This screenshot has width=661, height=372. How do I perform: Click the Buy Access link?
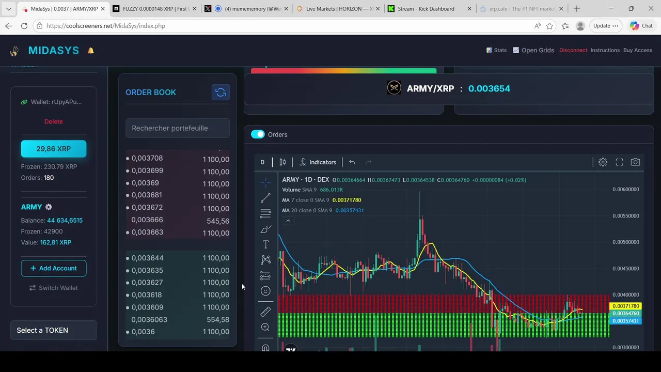[x=638, y=50]
